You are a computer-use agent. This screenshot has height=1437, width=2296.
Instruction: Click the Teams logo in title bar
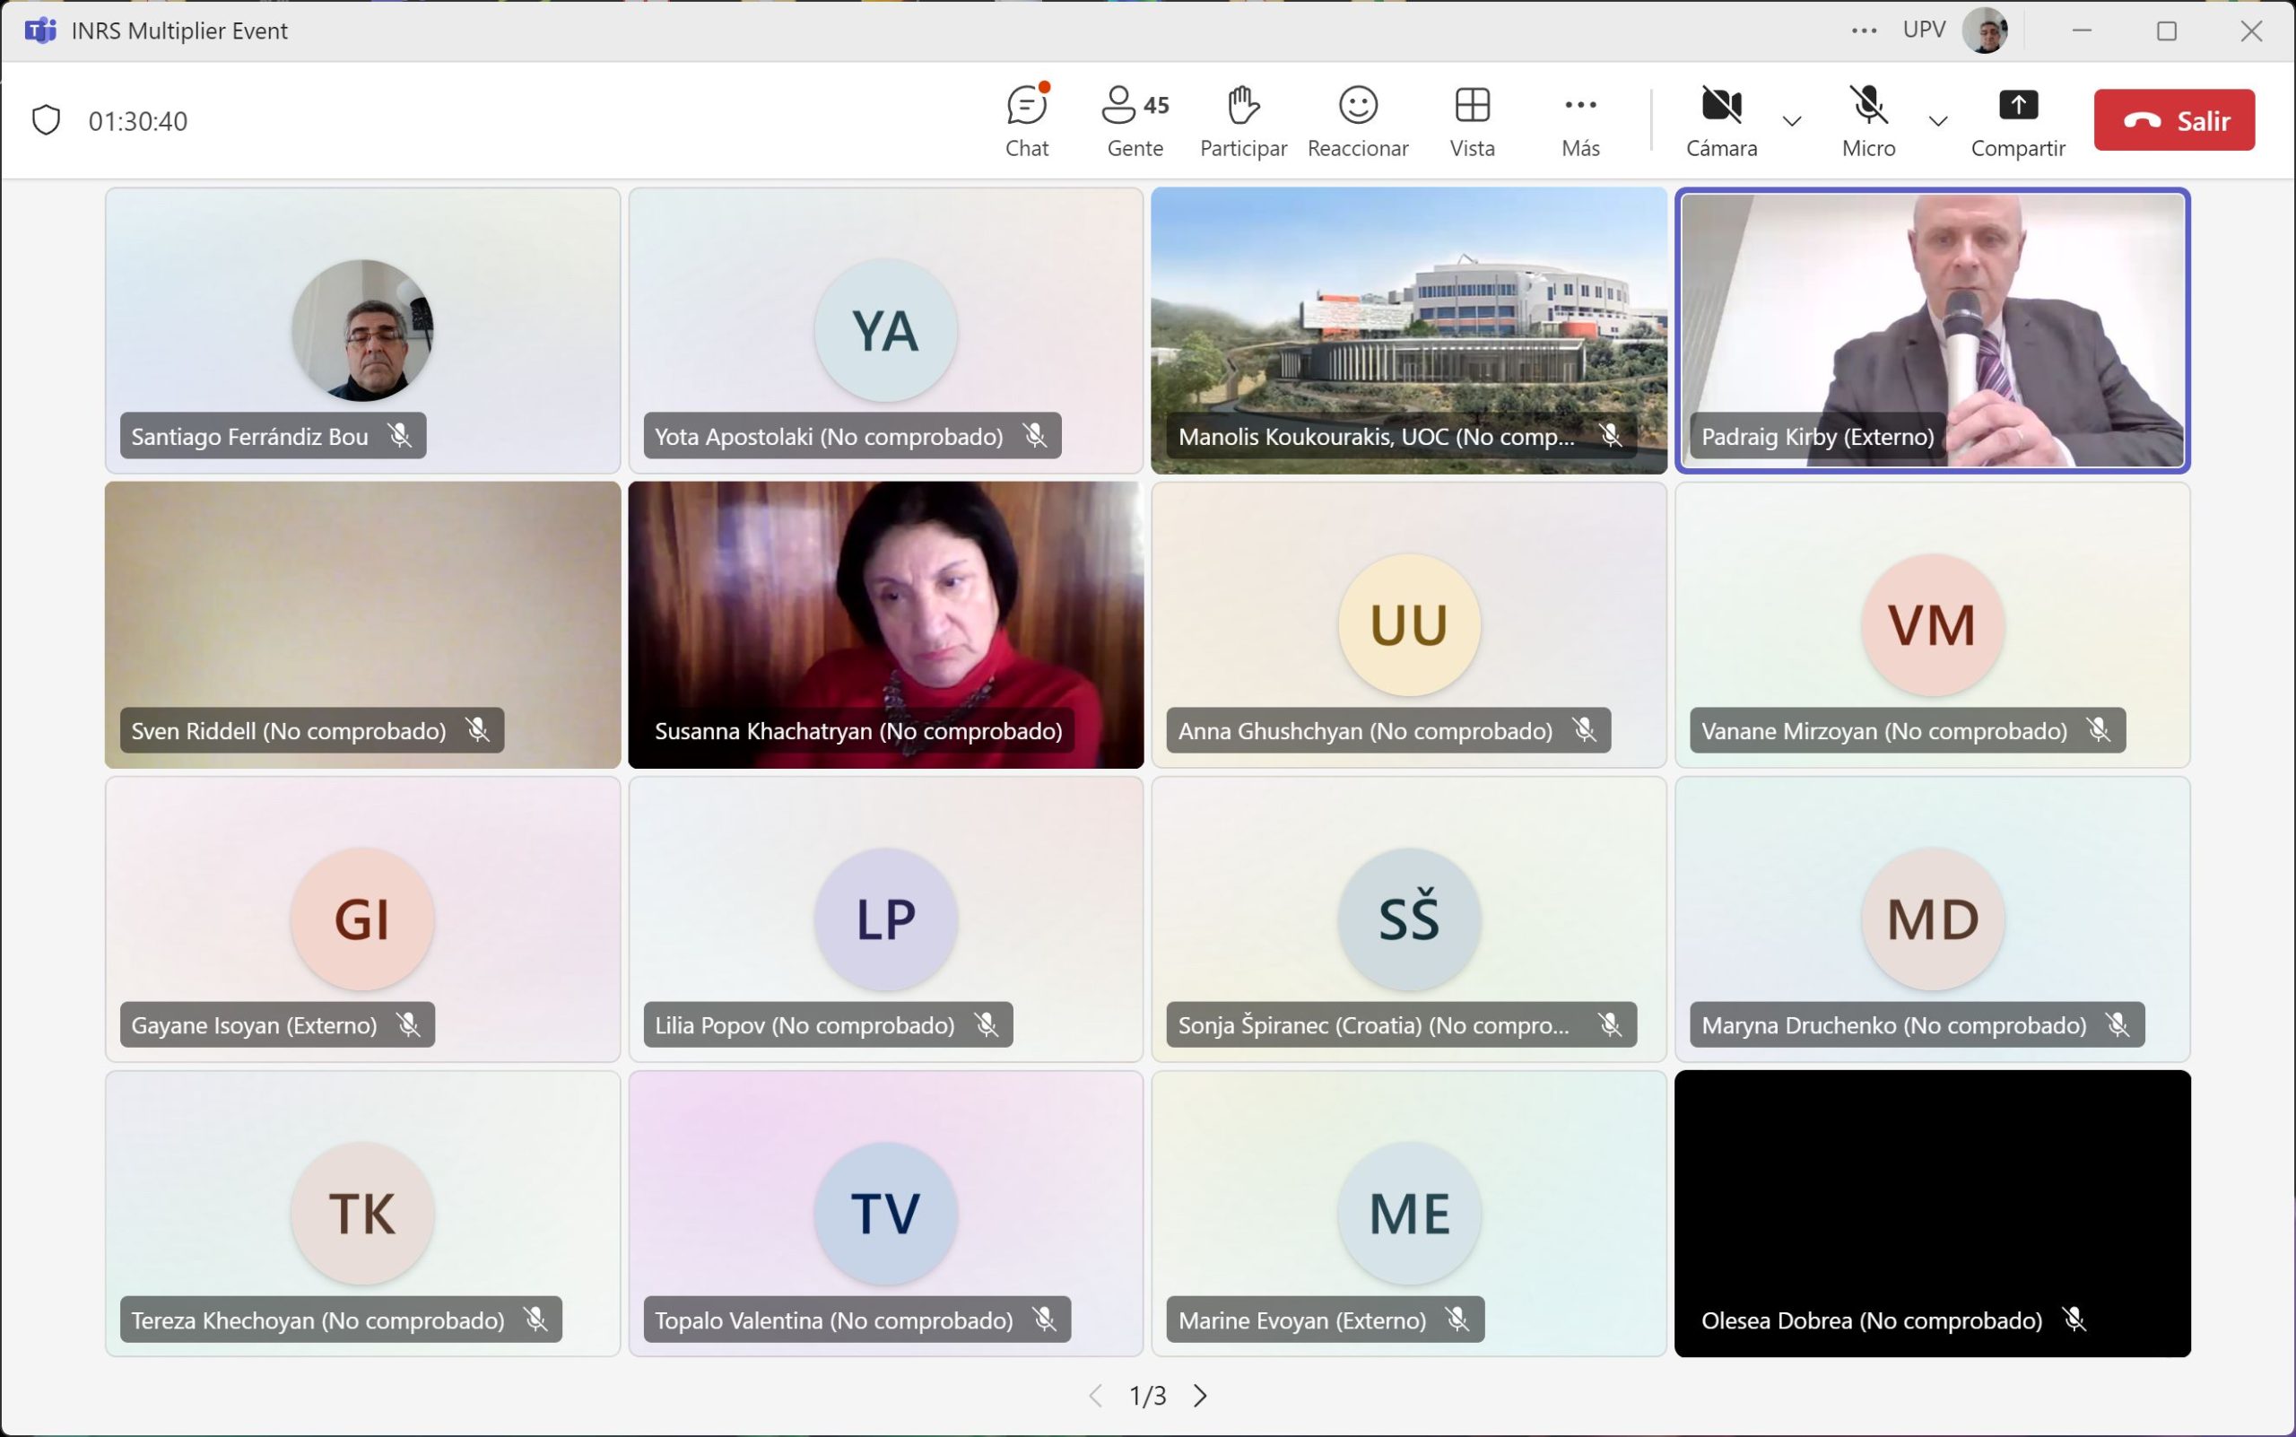[x=40, y=30]
